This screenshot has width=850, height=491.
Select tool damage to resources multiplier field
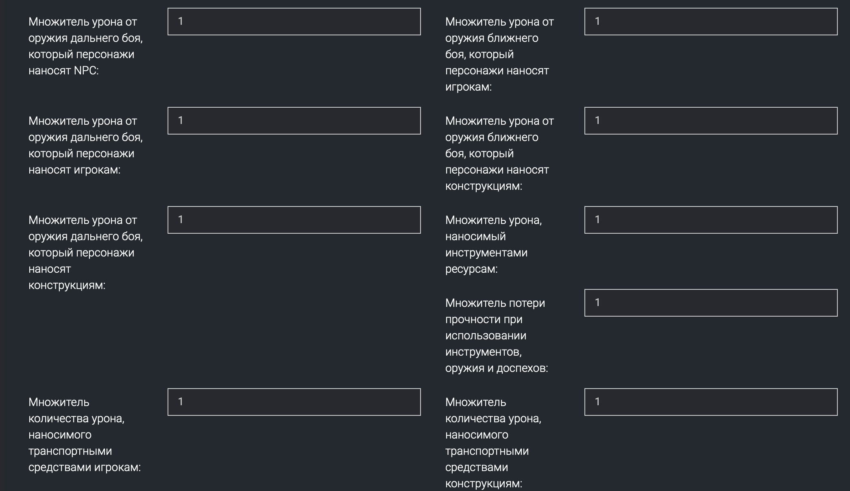pos(711,220)
